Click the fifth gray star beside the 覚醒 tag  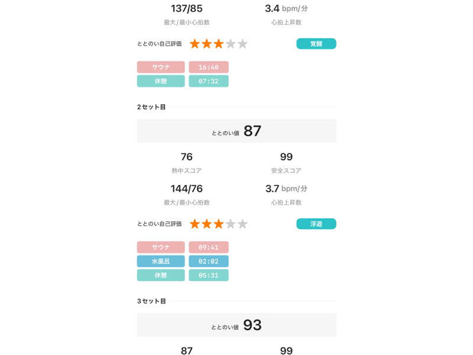pyautogui.click(x=242, y=44)
